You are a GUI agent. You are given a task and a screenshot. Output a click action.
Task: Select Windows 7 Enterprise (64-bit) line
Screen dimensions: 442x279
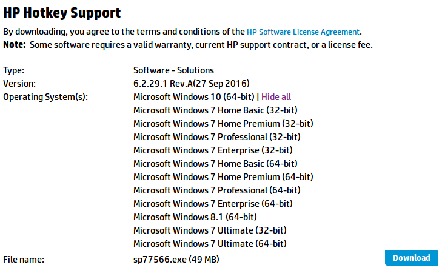click(213, 204)
